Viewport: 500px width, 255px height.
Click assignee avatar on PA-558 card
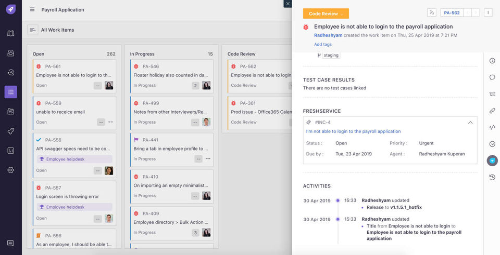[109, 170]
